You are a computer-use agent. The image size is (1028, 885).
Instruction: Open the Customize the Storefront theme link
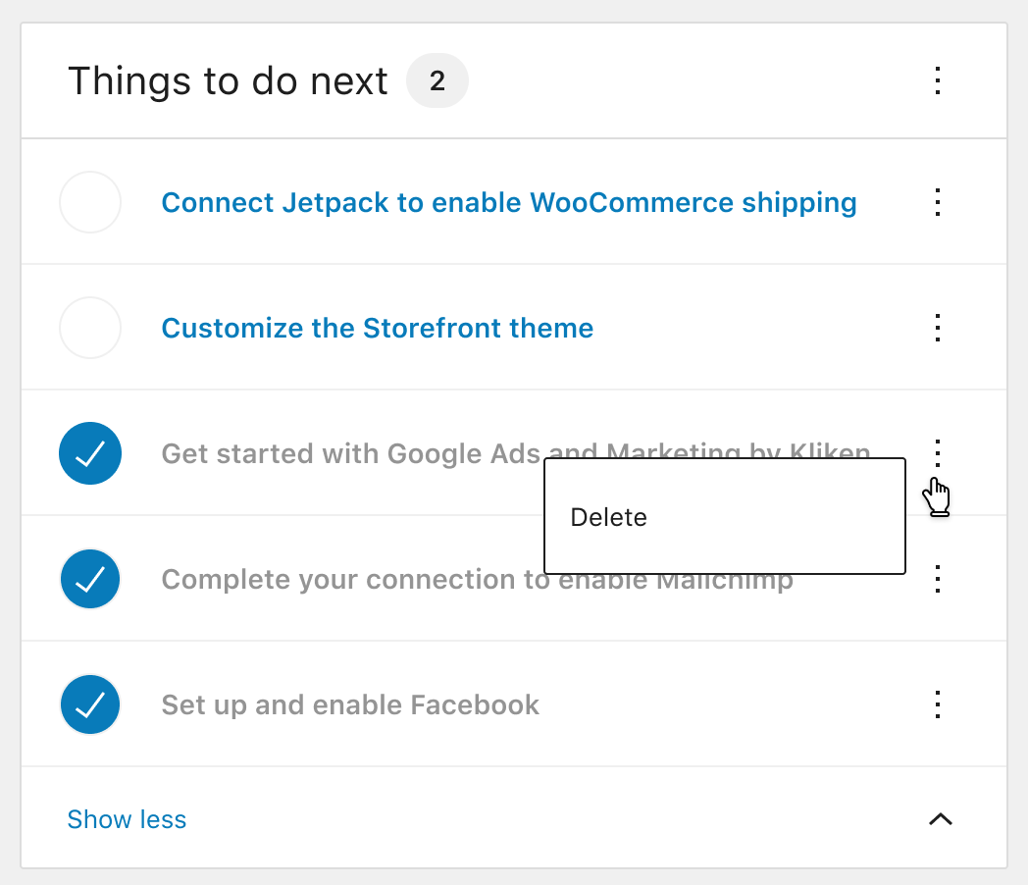coord(377,328)
